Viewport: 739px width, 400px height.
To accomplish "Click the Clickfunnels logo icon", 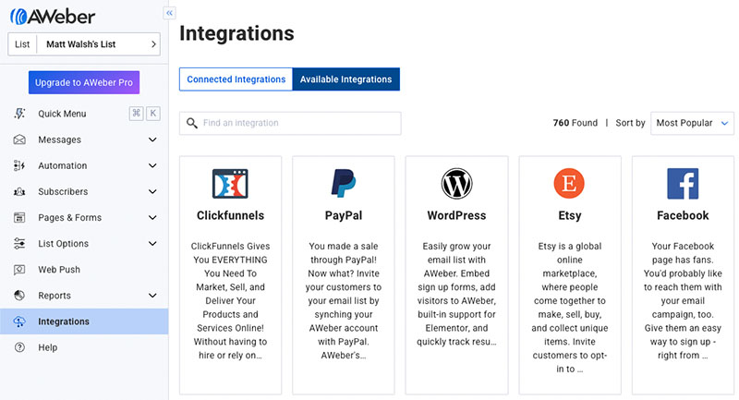I will pyautogui.click(x=230, y=183).
